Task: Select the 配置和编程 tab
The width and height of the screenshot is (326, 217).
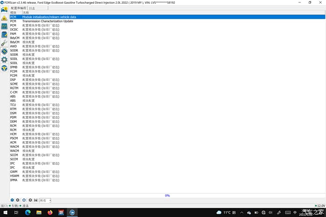Action: click(x=19, y=8)
